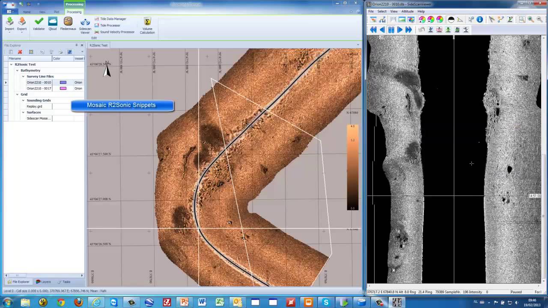Open Tide Data Manager
This screenshot has width=548, height=308.
point(110,19)
